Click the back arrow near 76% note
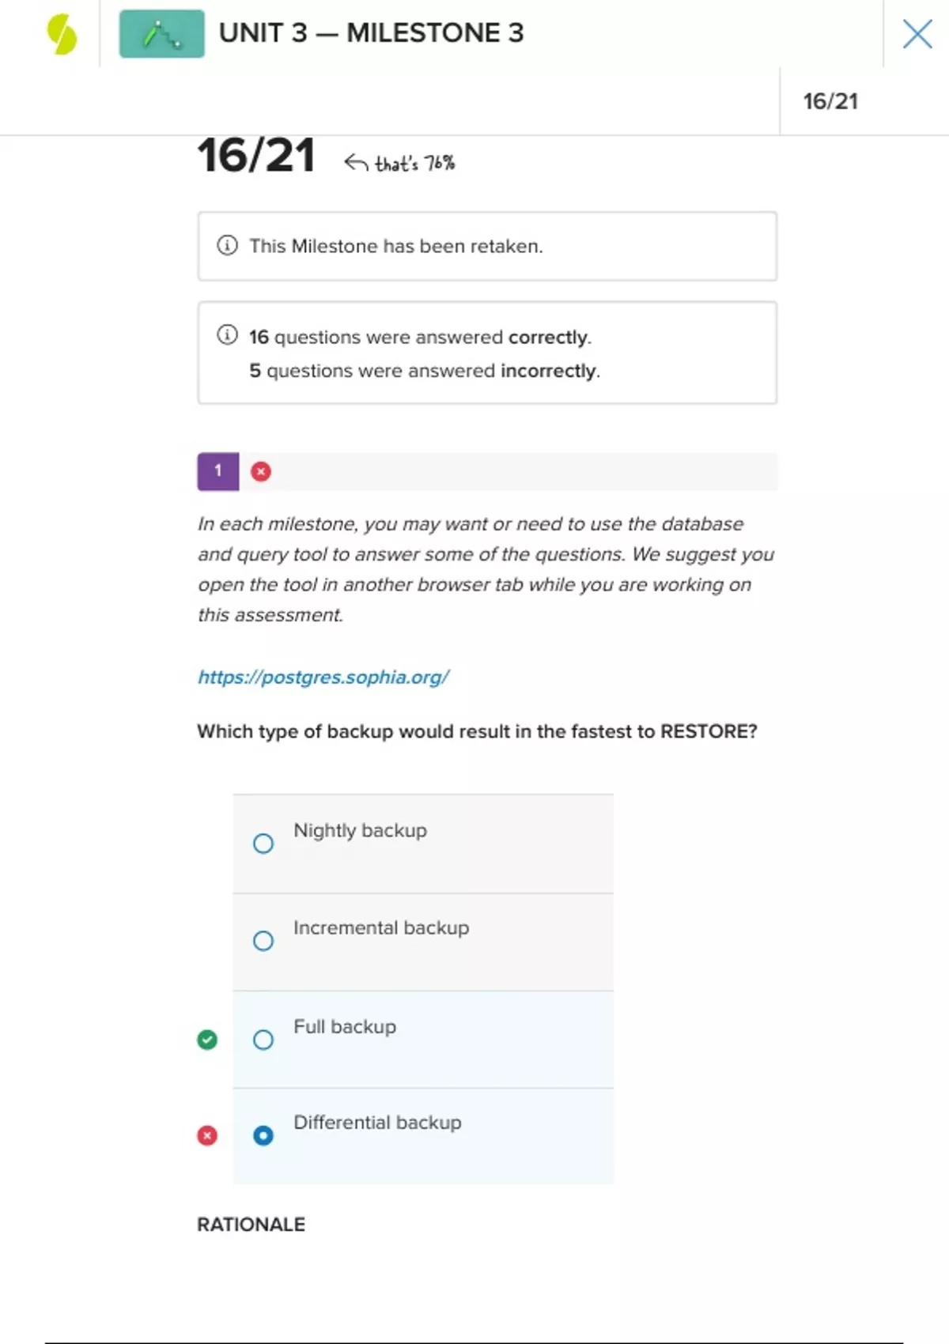This screenshot has height=1344, width=949. [356, 163]
